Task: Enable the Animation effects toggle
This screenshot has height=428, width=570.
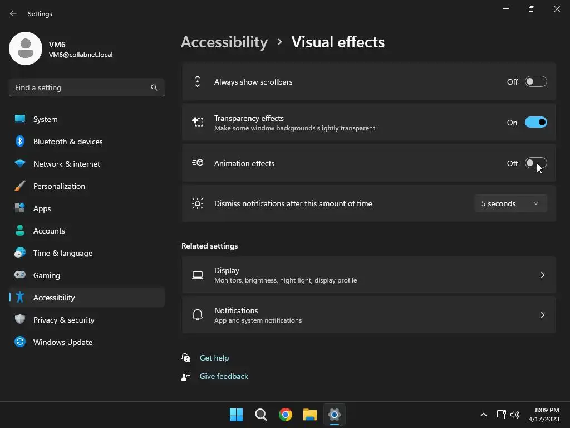Action: click(x=536, y=163)
